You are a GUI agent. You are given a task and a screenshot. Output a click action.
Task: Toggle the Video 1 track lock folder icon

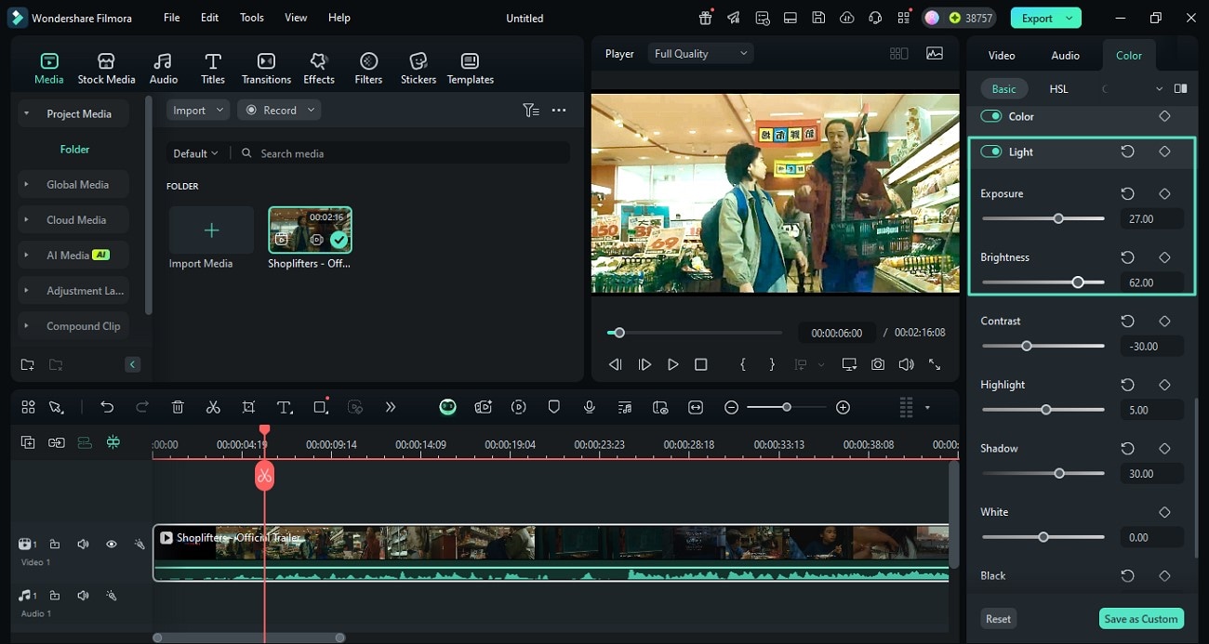(x=55, y=544)
